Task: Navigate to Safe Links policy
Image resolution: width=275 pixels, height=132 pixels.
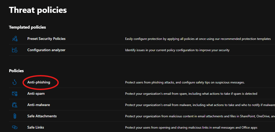Action: click(35, 127)
